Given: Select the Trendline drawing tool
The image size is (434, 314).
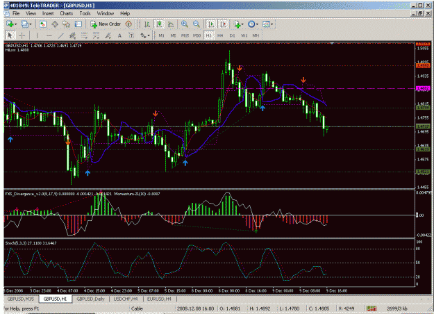Looking at the screenshot, I should click(x=61, y=35).
